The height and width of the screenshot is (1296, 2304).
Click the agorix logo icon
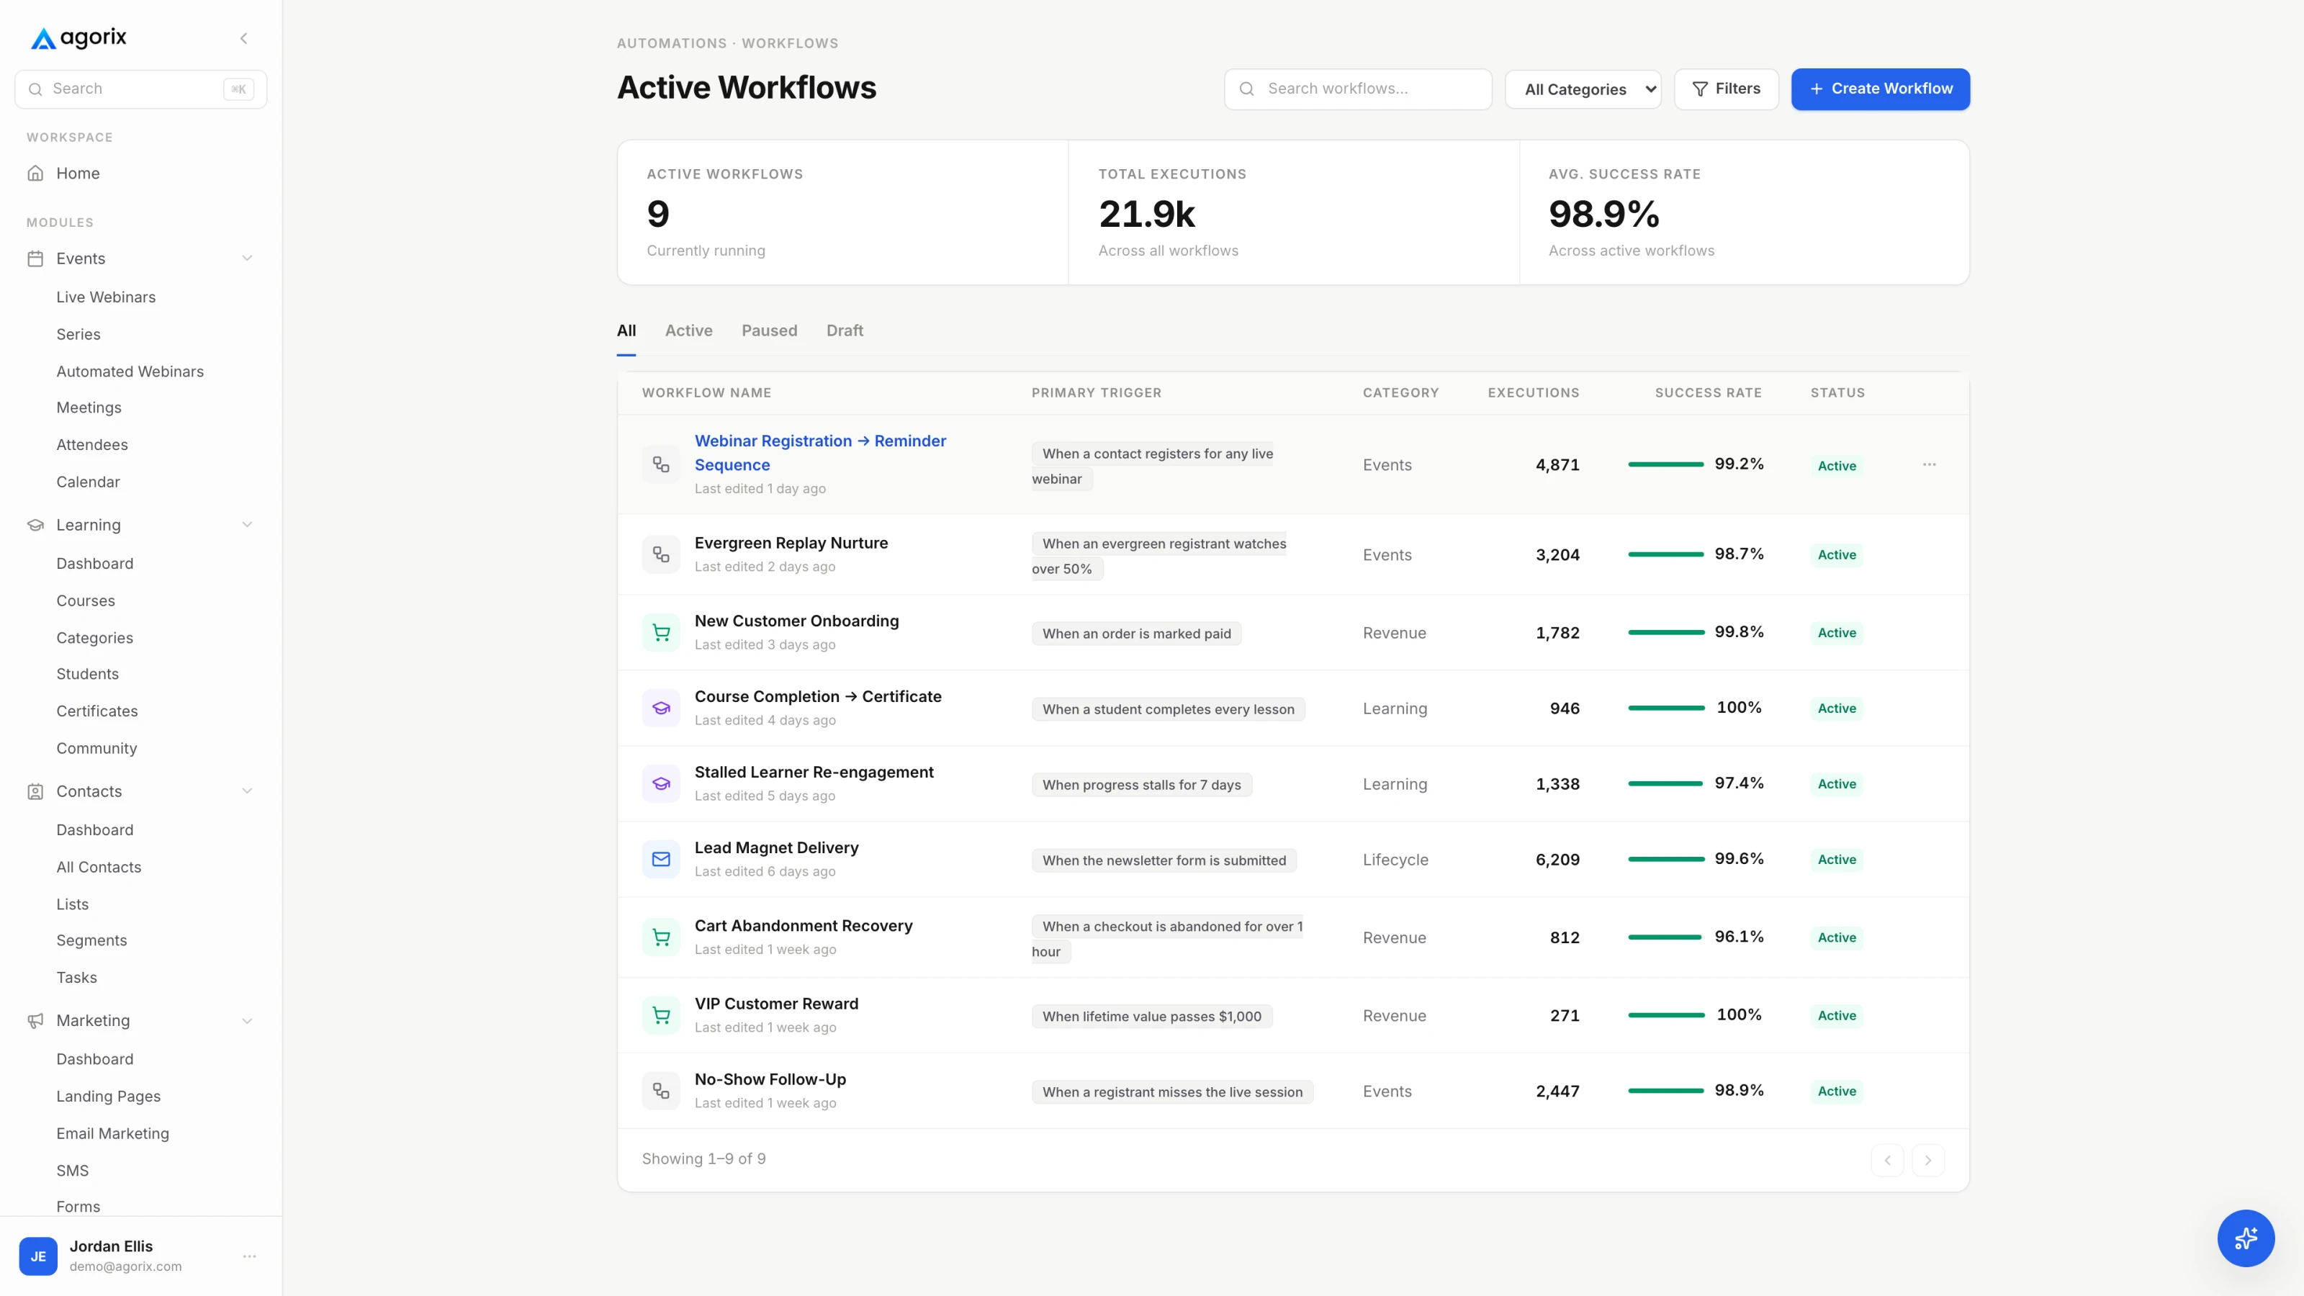43,38
